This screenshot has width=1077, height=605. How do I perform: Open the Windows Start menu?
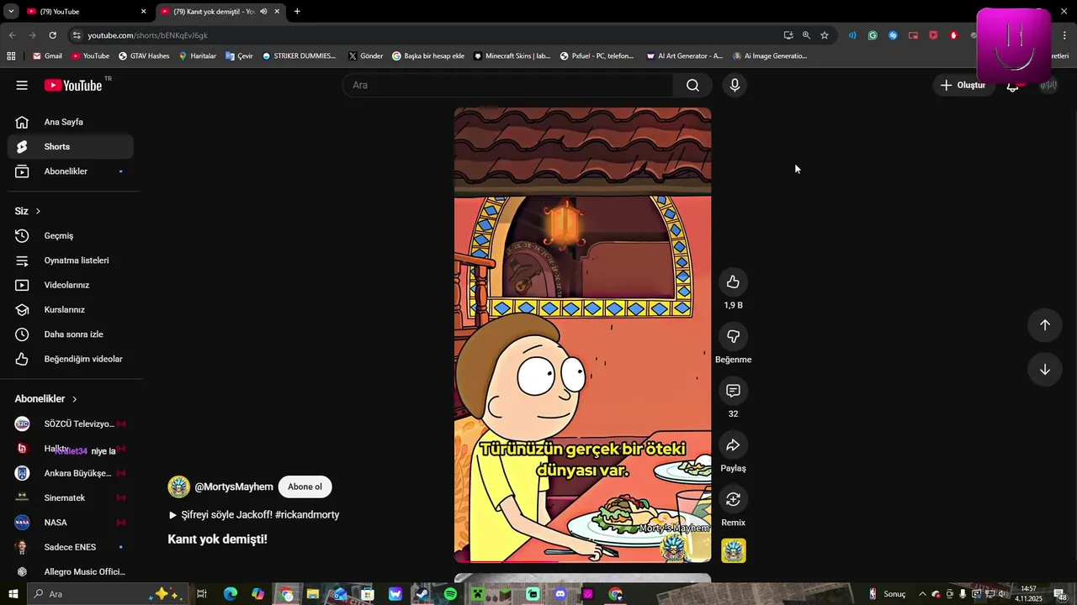click(x=13, y=594)
